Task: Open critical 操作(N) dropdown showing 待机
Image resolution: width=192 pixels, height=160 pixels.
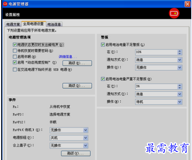Action: tap(159, 102)
